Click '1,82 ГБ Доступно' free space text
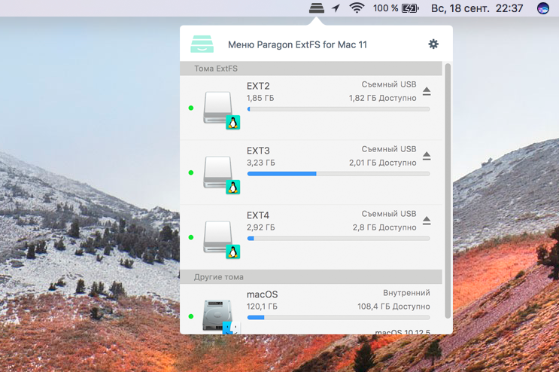Viewport: 559px width, 372px height. [382, 98]
